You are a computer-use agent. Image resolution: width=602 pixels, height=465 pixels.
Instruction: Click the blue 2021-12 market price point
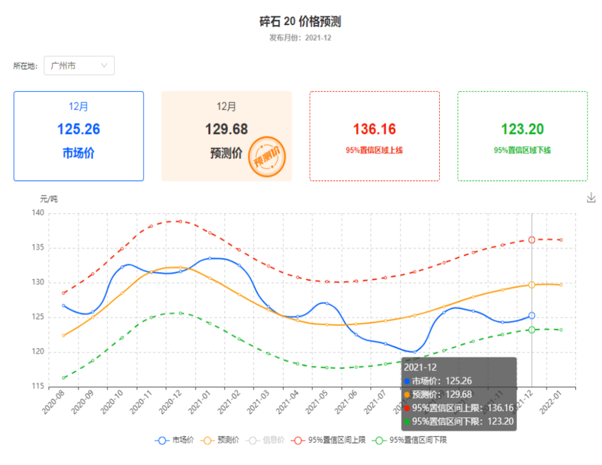[532, 315]
